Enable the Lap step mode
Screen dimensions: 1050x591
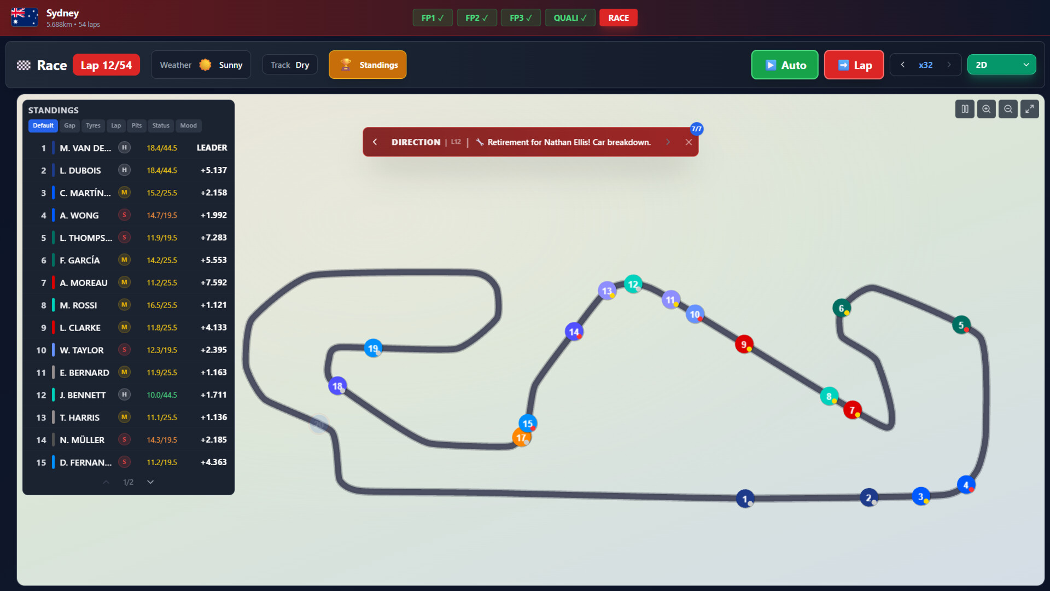(854, 65)
